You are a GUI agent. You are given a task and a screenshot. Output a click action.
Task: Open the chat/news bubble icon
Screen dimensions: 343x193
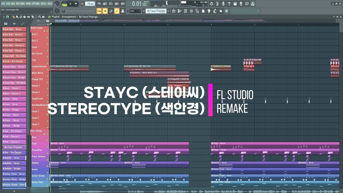[x=247, y=4]
